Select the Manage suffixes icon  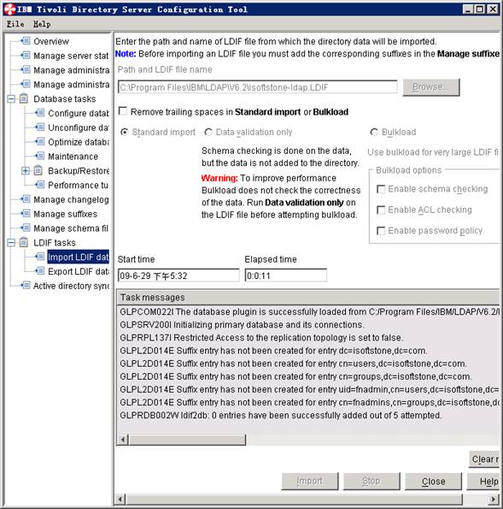[x=26, y=214]
